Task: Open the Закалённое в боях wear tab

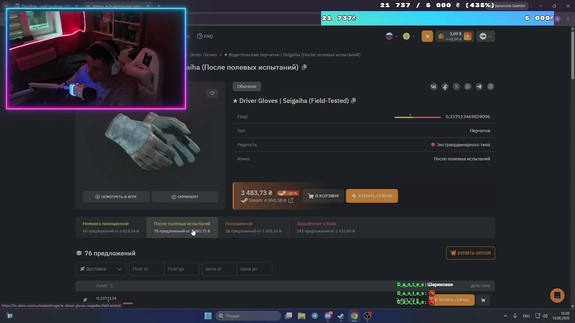Action: click(x=326, y=227)
